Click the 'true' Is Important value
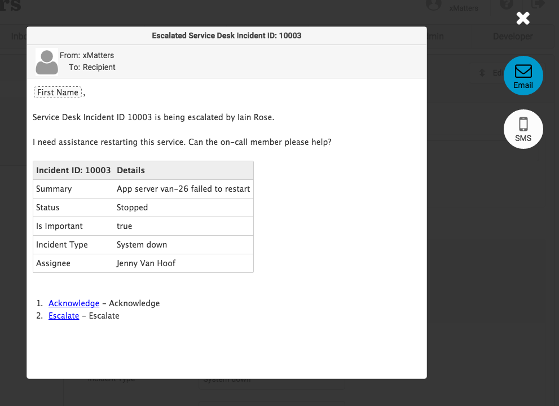 click(x=125, y=226)
